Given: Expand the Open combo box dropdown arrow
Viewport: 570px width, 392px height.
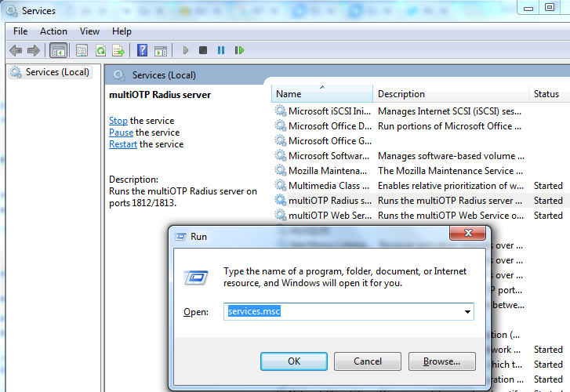Looking at the screenshot, I should point(467,311).
